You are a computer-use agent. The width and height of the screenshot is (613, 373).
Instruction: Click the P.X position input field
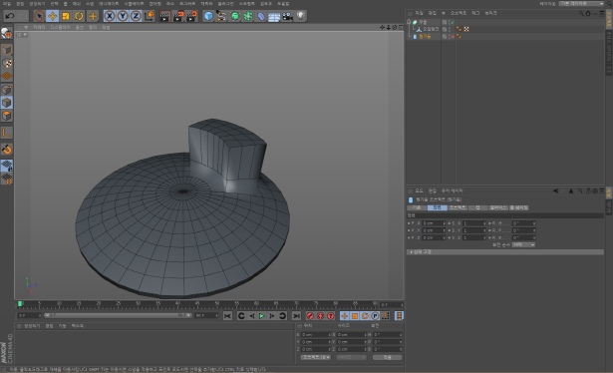tap(434, 223)
